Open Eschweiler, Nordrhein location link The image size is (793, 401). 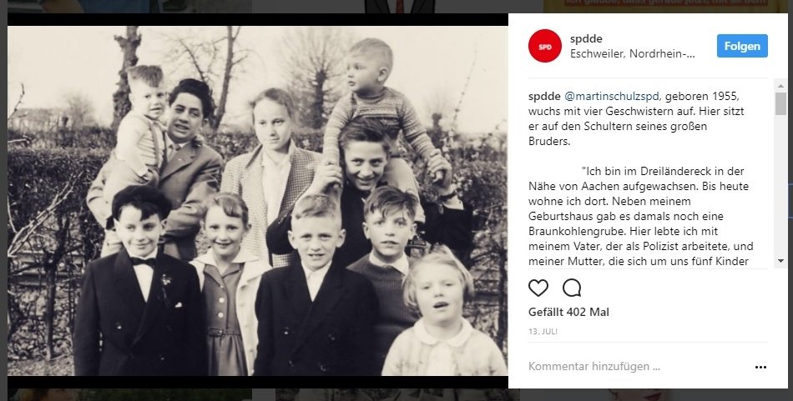pos(632,54)
